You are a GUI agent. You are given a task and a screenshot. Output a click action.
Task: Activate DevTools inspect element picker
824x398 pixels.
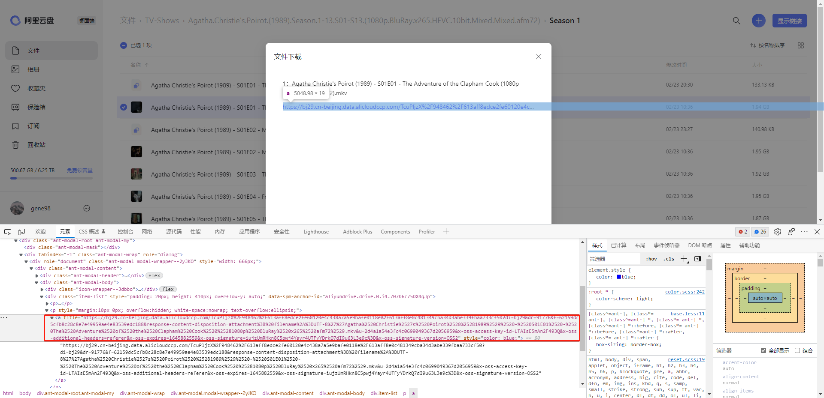[x=8, y=232]
